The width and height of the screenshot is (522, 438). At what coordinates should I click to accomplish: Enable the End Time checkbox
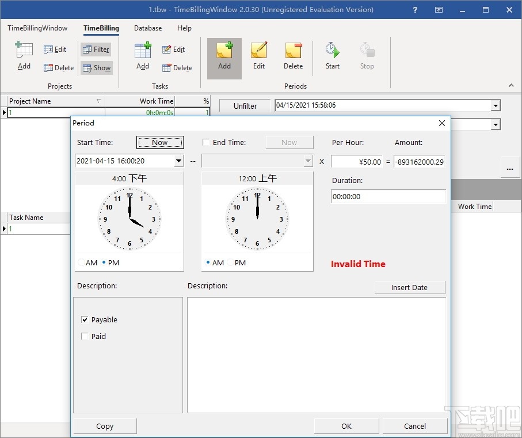pos(206,143)
